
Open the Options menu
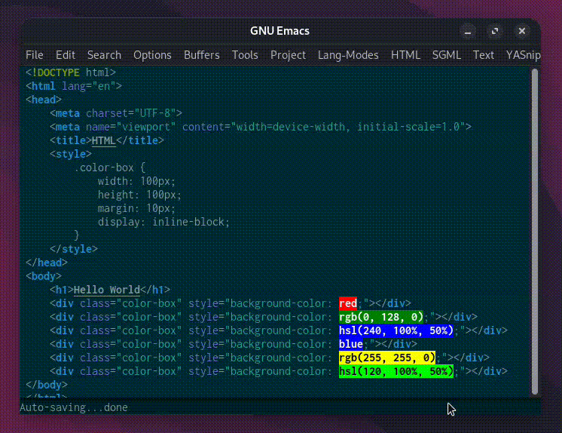tap(152, 55)
